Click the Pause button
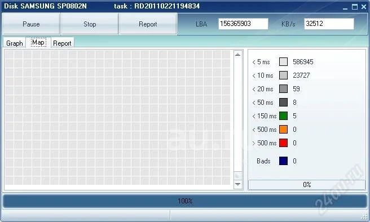The height and width of the screenshot is (222, 370). tap(31, 24)
